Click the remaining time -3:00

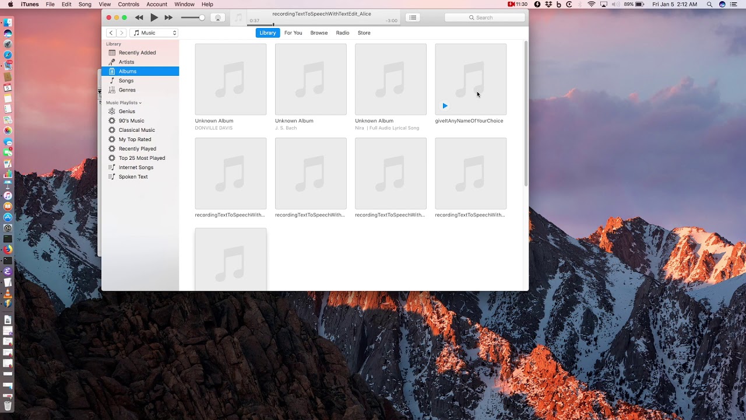click(392, 21)
